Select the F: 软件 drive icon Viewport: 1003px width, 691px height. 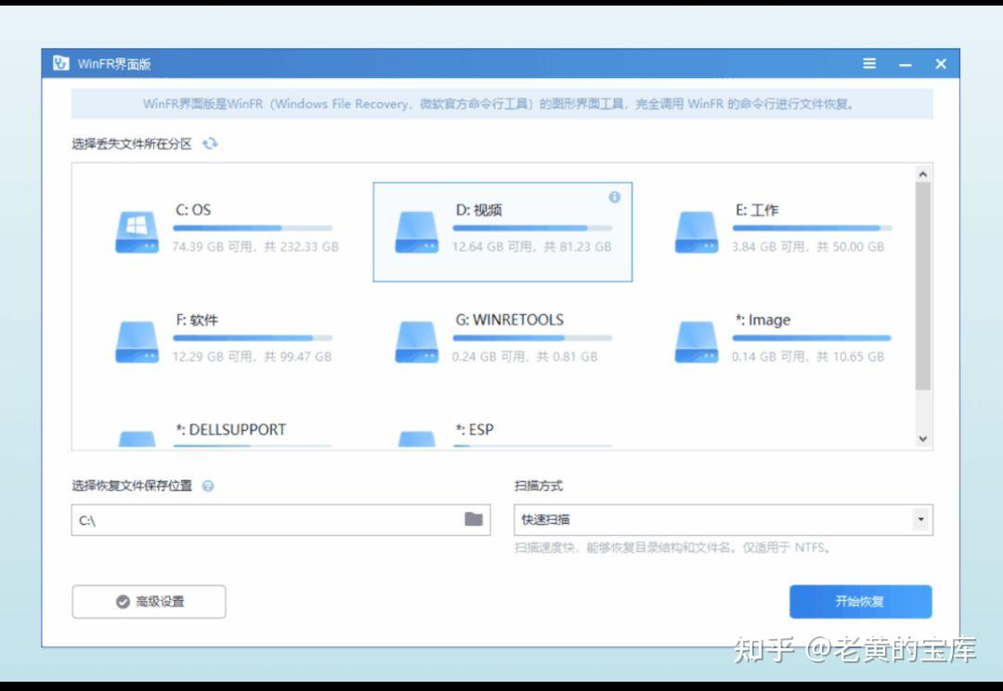tap(137, 342)
